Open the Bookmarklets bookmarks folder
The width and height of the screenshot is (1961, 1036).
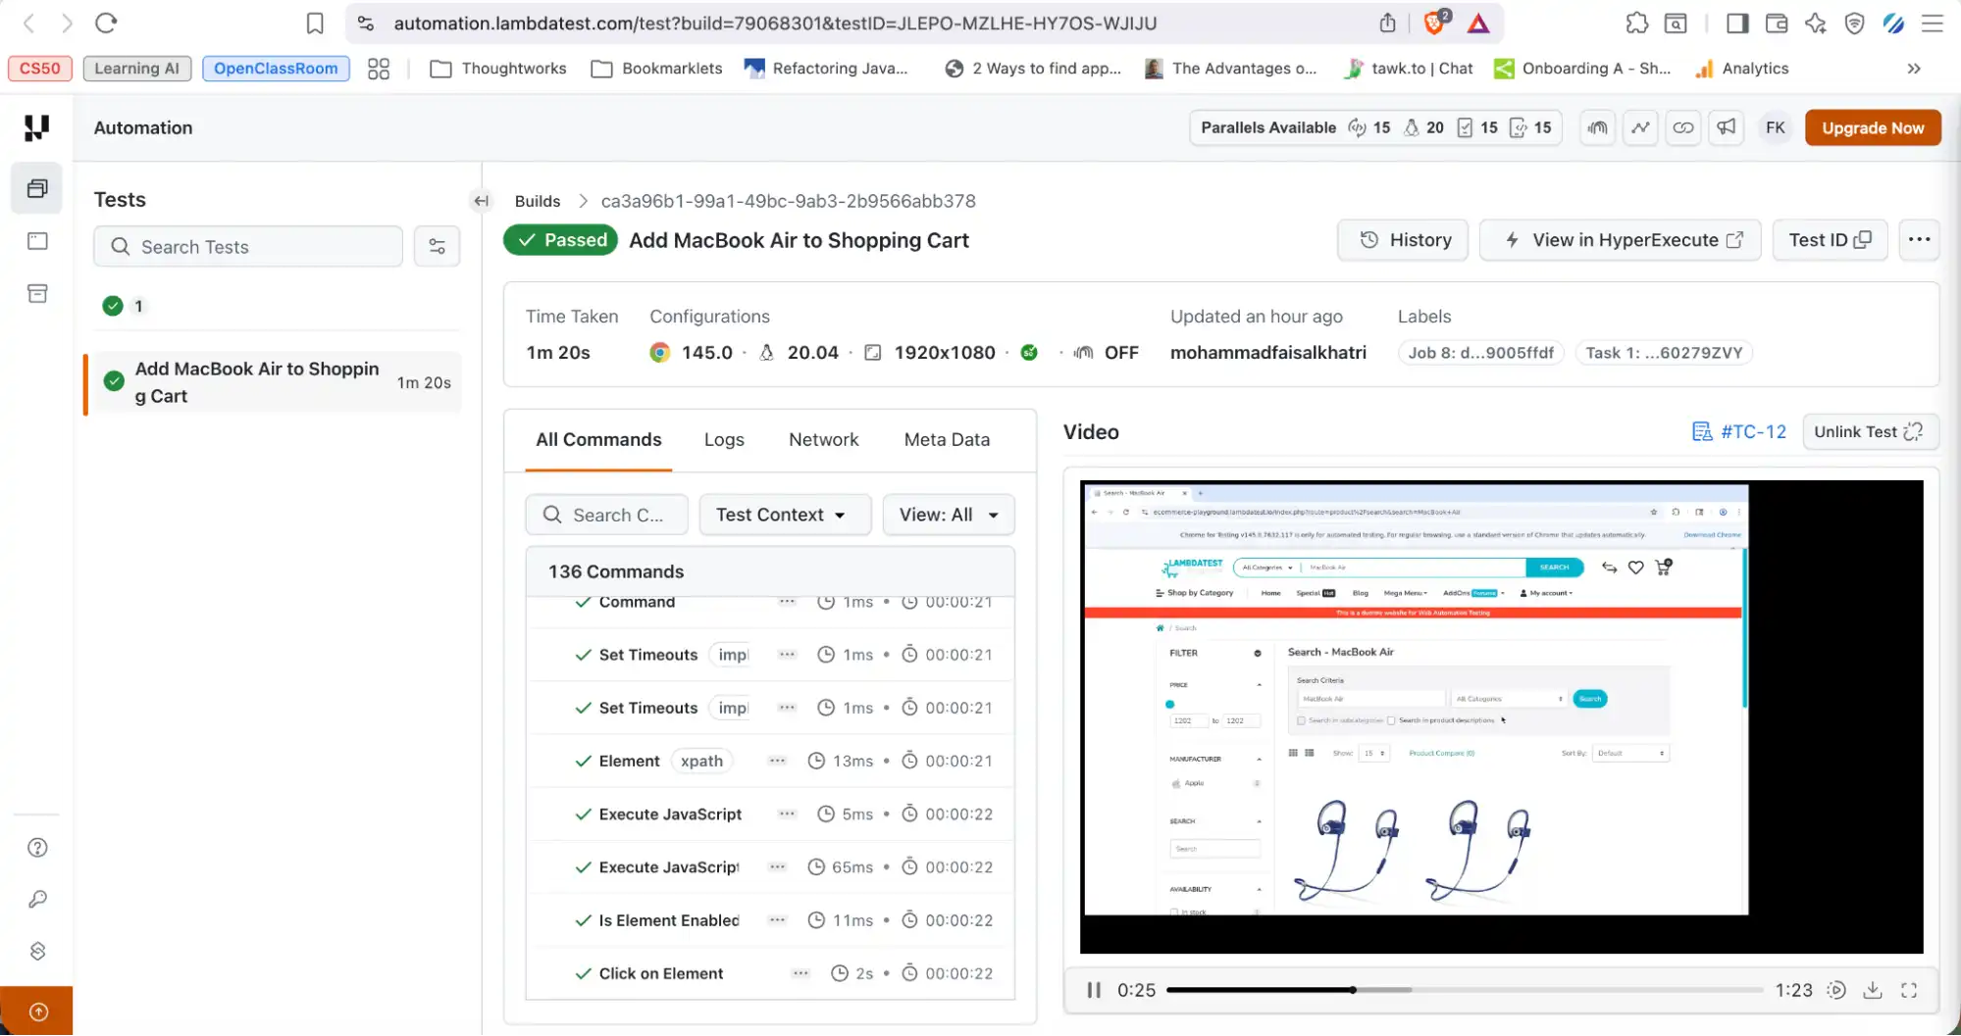657,69
